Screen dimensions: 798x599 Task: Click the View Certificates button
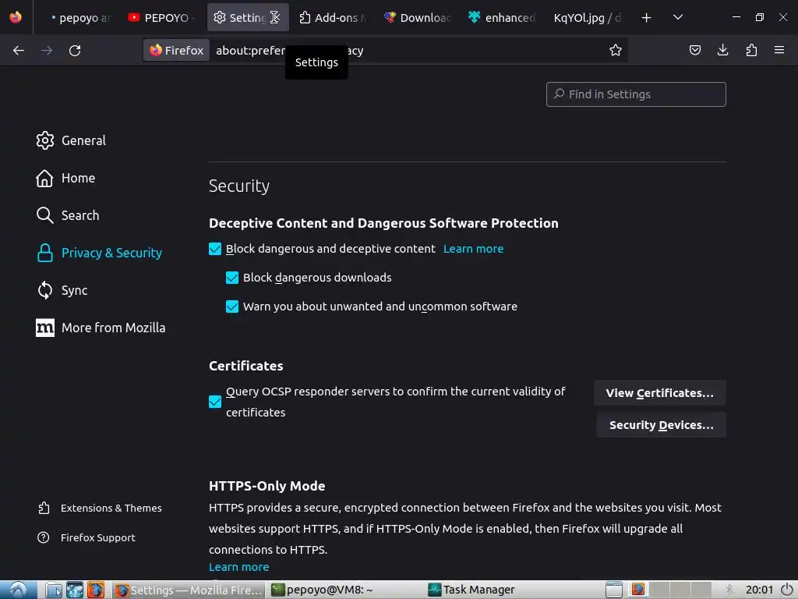click(x=659, y=393)
